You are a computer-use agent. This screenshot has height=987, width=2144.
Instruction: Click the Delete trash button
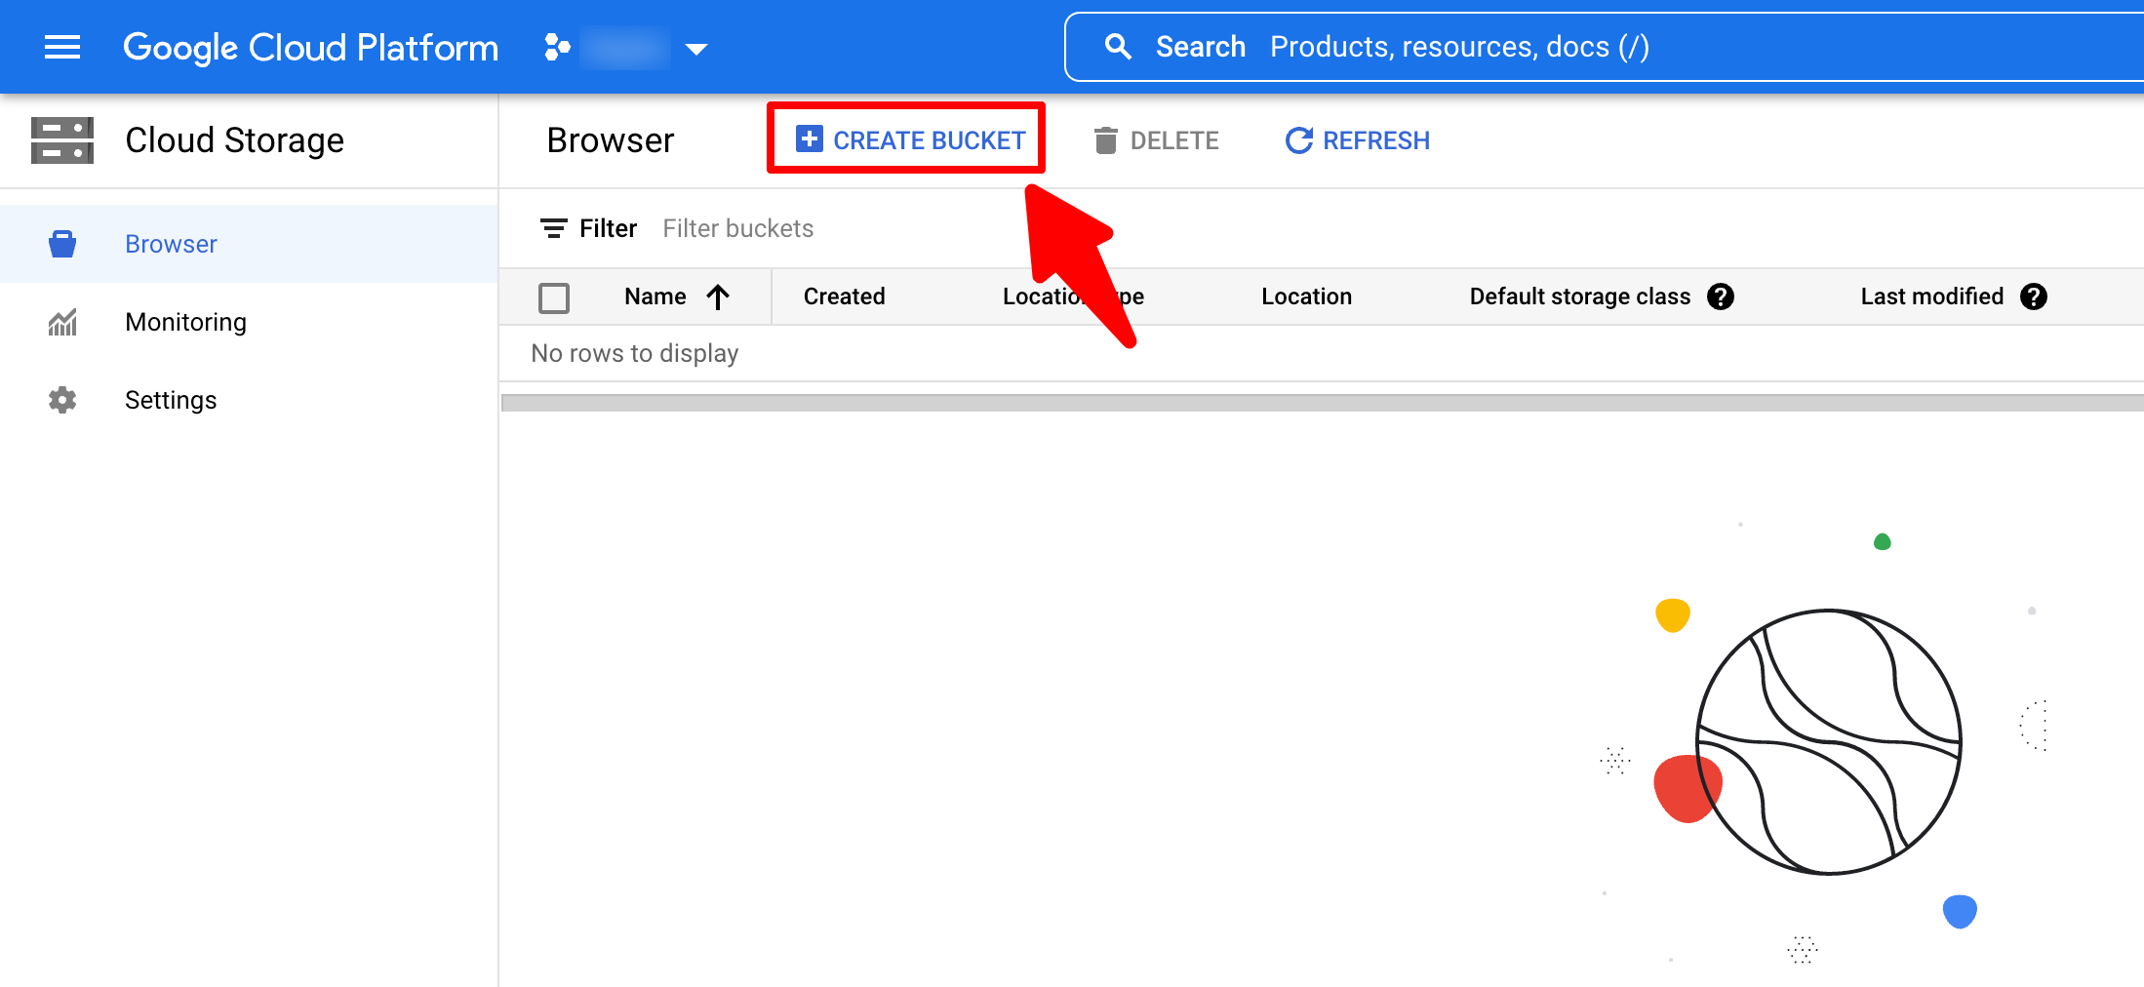point(1156,140)
